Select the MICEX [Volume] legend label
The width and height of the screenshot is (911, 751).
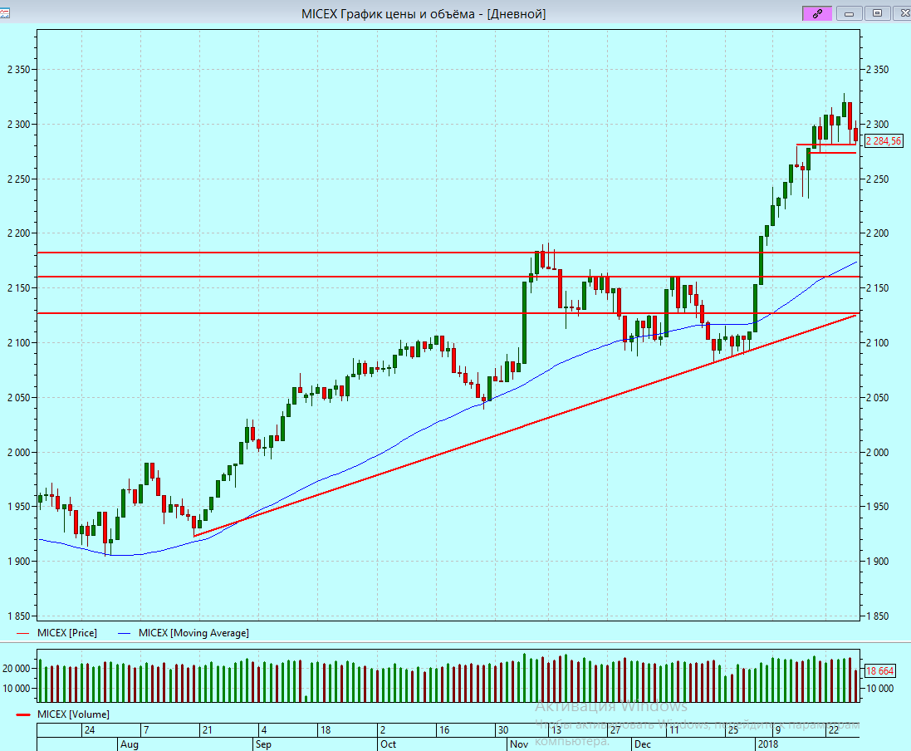(73, 714)
